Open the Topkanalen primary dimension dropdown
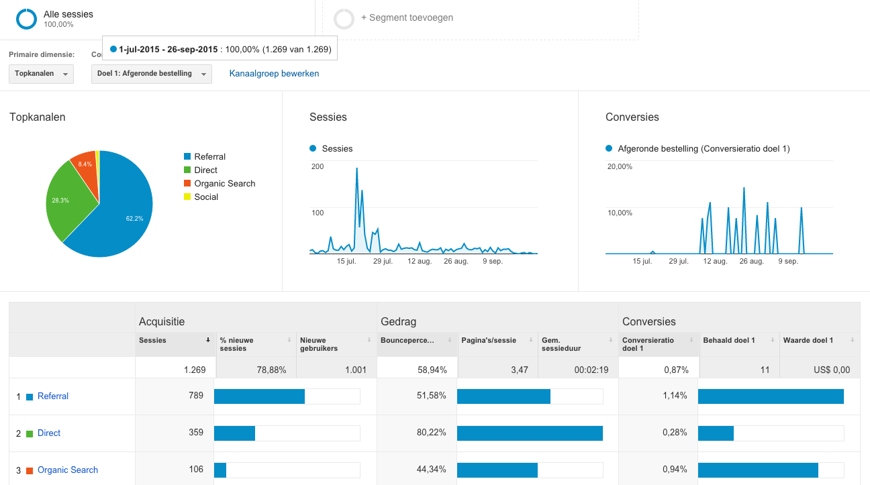Screen dimensions: 870x485 [x=41, y=74]
